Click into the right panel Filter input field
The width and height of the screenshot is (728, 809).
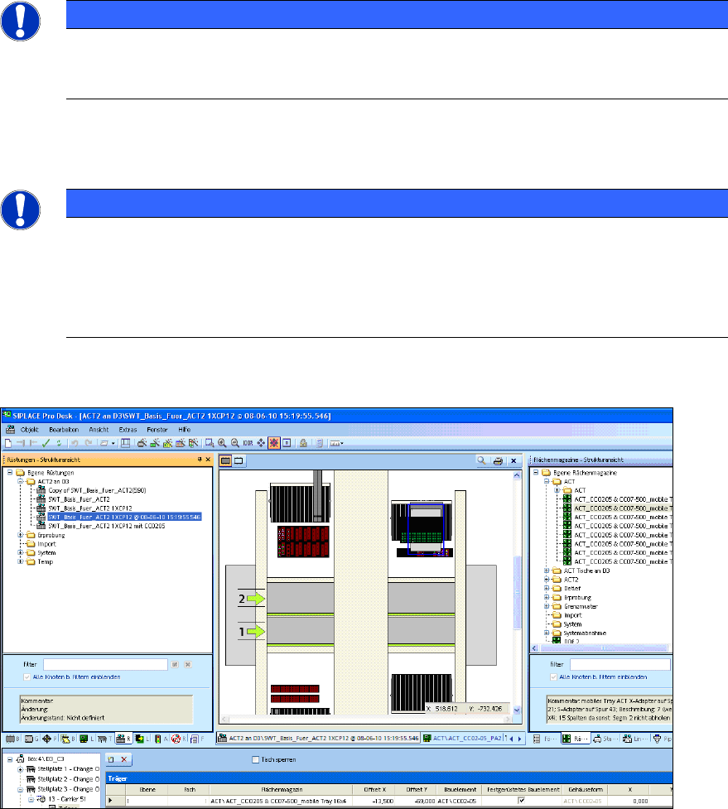(x=620, y=665)
